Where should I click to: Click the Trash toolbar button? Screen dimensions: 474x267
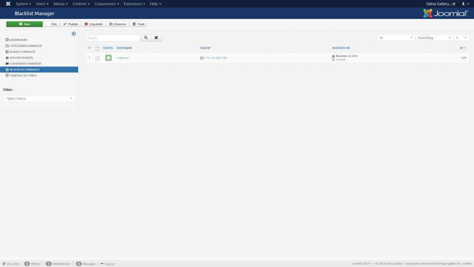pyautogui.click(x=139, y=24)
